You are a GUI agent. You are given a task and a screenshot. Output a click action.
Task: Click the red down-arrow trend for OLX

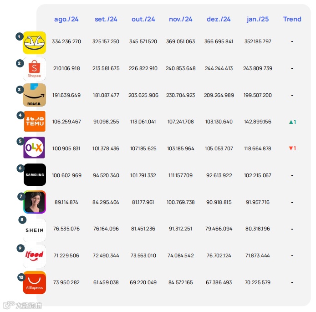(x=292, y=148)
